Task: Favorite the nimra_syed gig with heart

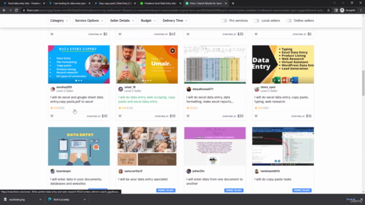Action: [x=256, y=116]
